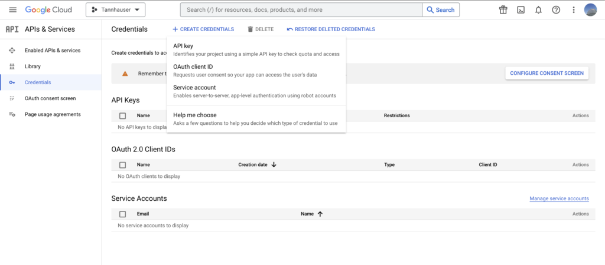This screenshot has height=265, width=605.
Task: Choose Service account option
Action: point(256,91)
